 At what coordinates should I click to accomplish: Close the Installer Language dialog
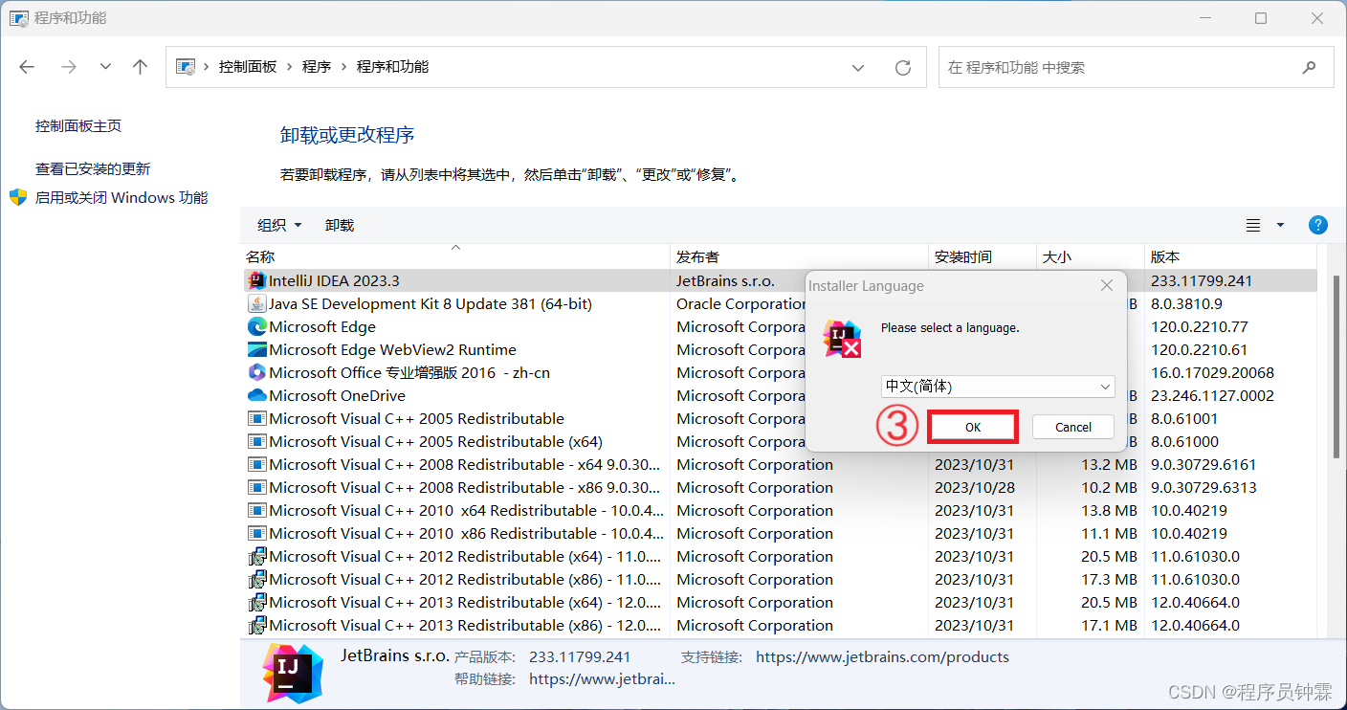coord(1107,285)
